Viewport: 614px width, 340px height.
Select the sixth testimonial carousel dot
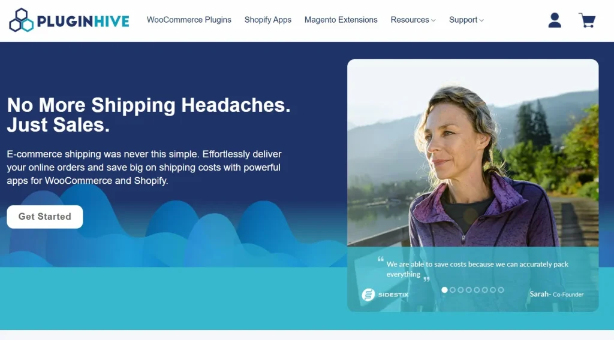pos(484,290)
